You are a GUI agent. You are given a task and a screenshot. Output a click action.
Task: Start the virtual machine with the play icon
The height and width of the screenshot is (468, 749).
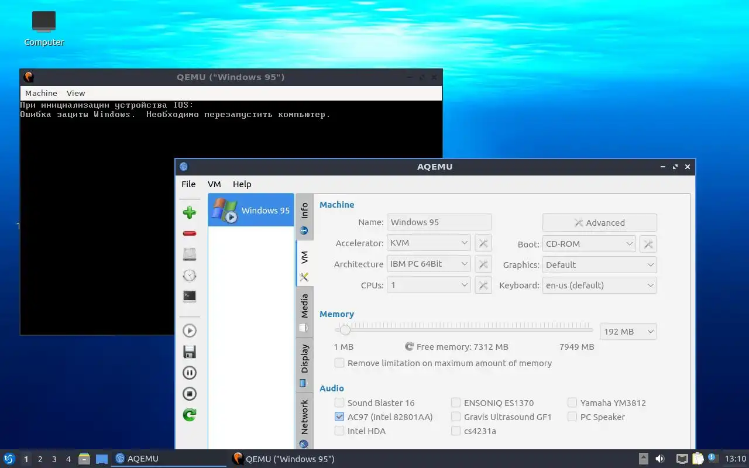point(190,331)
